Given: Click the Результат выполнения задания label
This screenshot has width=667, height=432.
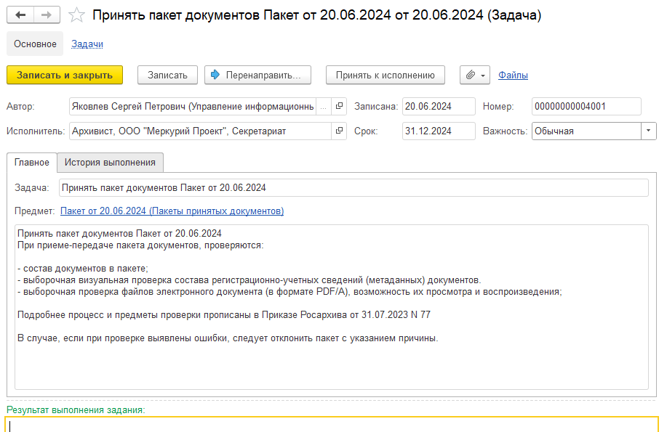Looking at the screenshot, I should pos(76,410).
